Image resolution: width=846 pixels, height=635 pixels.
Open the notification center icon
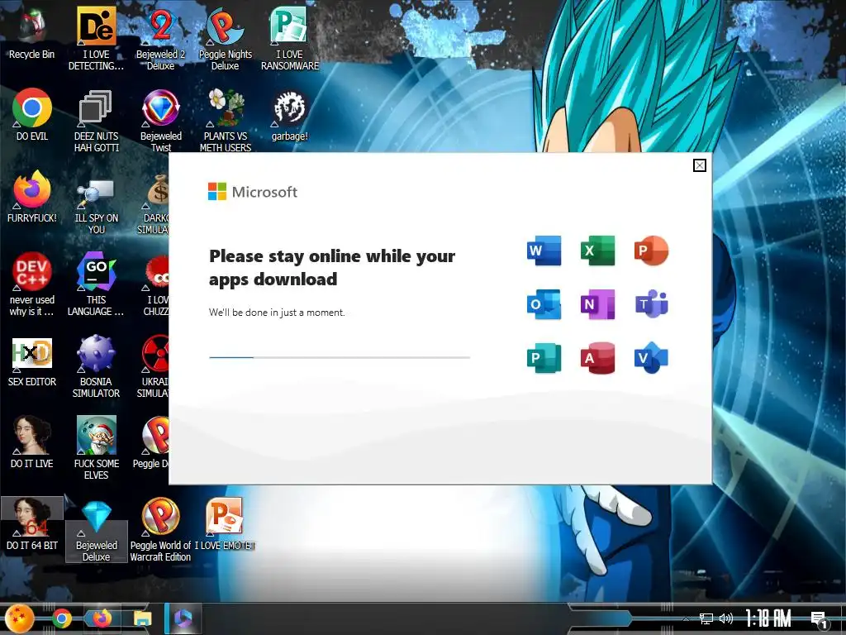pyautogui.click(x=819, y=620)
